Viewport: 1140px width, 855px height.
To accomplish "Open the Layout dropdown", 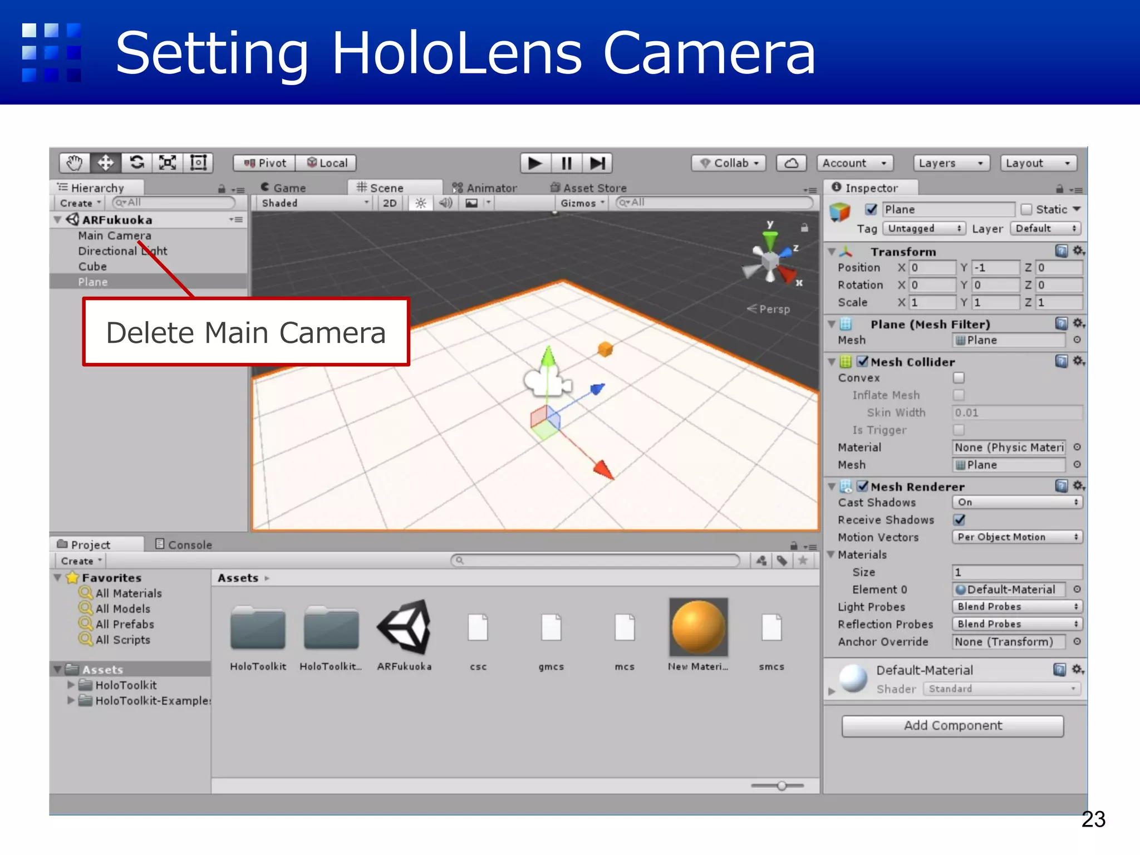I will pos(1038,163).
